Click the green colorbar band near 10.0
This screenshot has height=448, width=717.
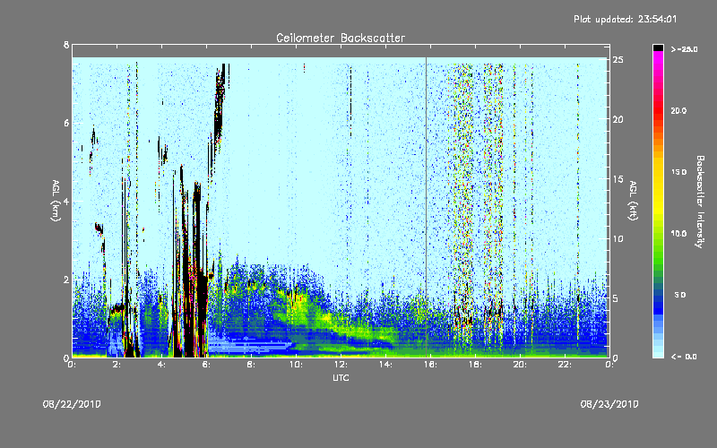point(658,234)
